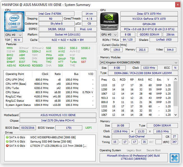Screen dimensions: 183x167
Task: Click the red error icon of LITEON drive
Action: pos(7,146)
